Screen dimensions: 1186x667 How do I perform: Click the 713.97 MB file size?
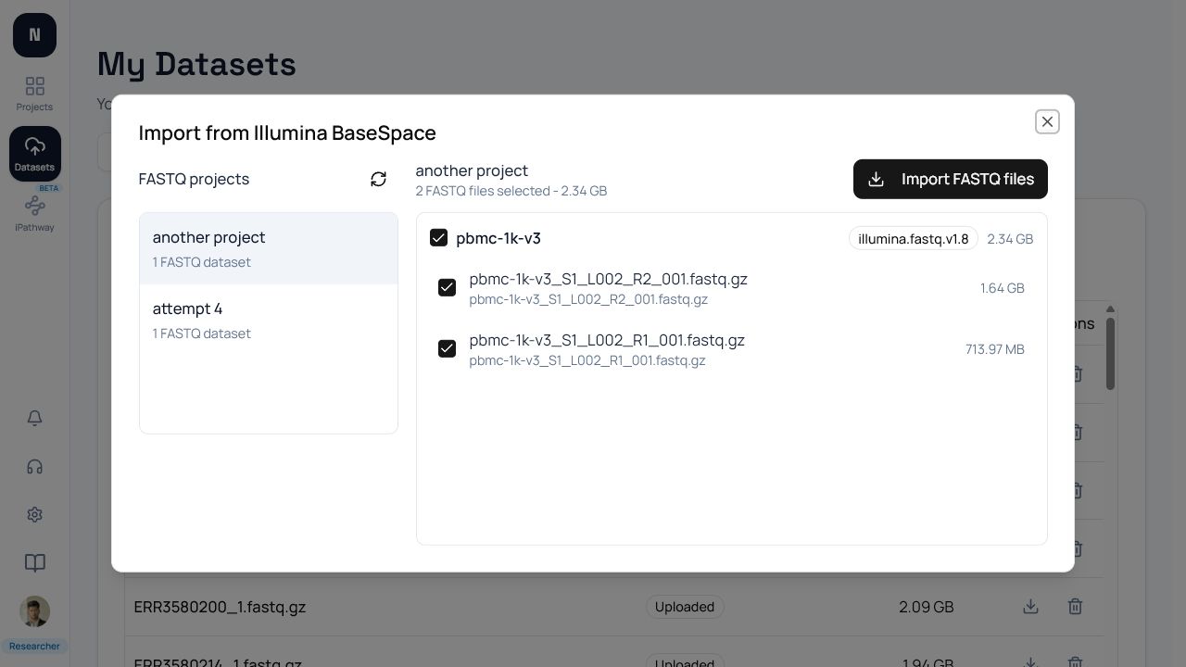tap(995, 349)
